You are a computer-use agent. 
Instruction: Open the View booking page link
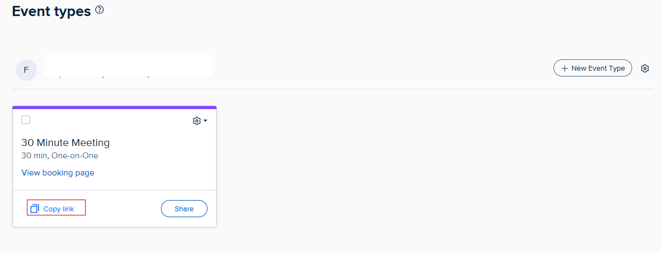[x=58, y=173]
